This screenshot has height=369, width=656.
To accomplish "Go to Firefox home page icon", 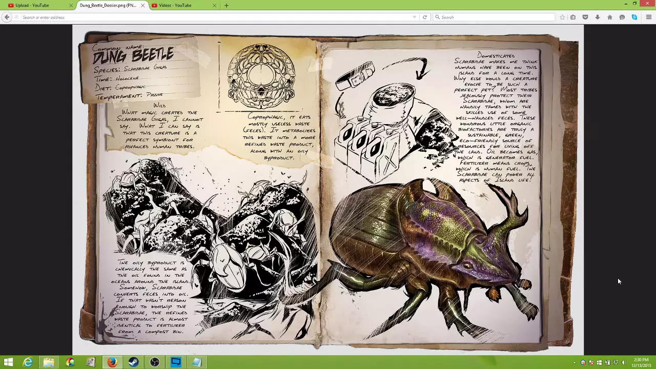I will pyautogui.click(x=610, y=17).
